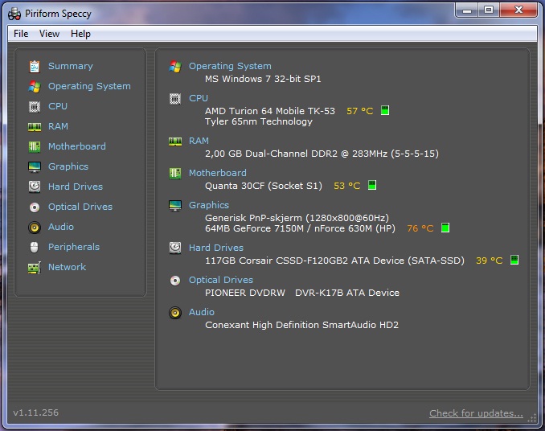Select Operating System in the sidebar
The width and height of the screenshot is (545, 431).
(x=89, y=86)
